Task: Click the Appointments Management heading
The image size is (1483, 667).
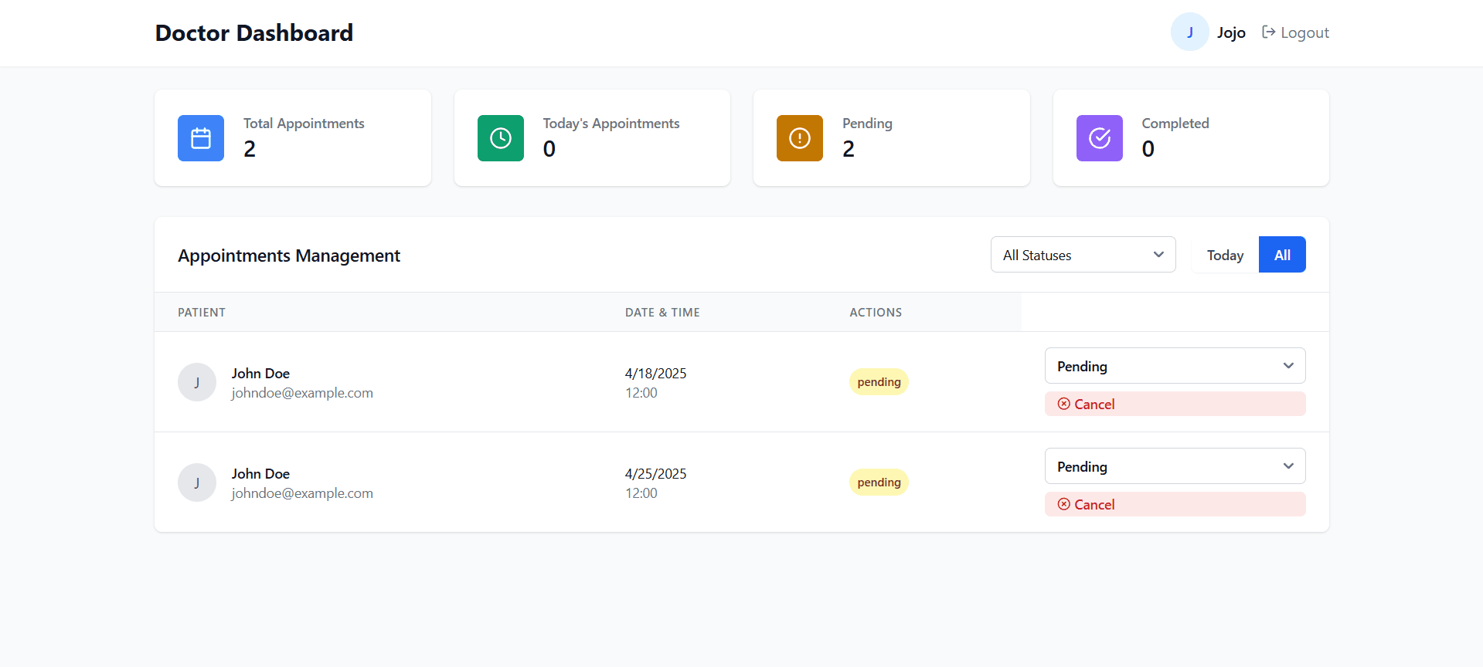Action: (x=289, y=256)
